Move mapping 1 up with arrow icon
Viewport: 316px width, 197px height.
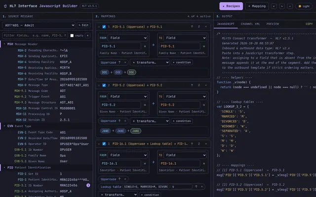tap(192, 27)
